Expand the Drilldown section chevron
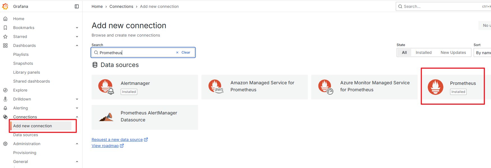The height and width of the screenshot is (168, 491). tap(77, 99)
